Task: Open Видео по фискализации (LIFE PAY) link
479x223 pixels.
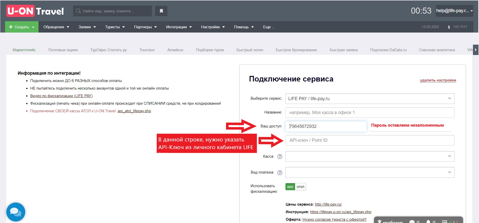Action: click(61, 96)
